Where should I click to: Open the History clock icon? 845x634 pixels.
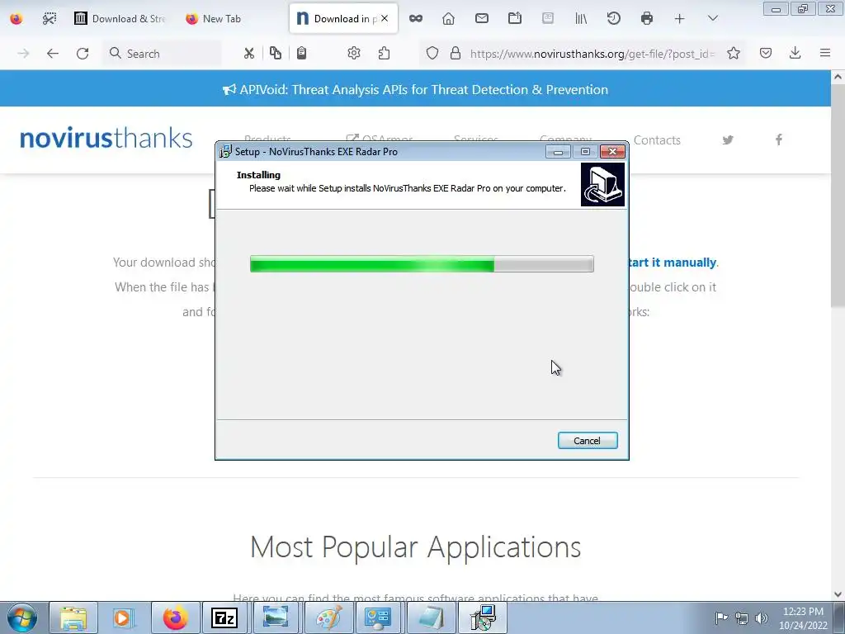click(x=614, y=19)
